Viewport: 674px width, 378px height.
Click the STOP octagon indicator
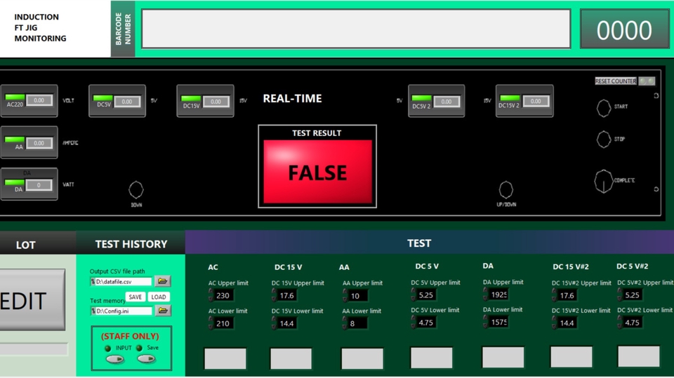click(x=604, y=139)
